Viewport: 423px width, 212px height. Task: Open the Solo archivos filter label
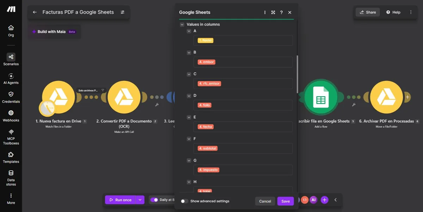click(91, 90)
